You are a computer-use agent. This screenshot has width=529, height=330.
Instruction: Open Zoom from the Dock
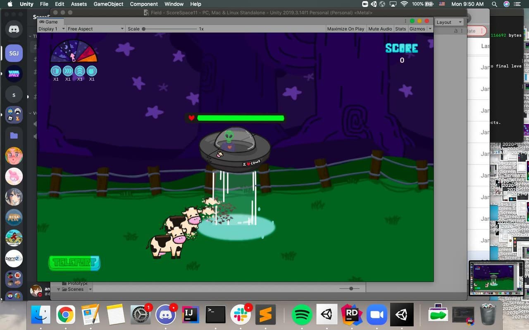[377, 316]
